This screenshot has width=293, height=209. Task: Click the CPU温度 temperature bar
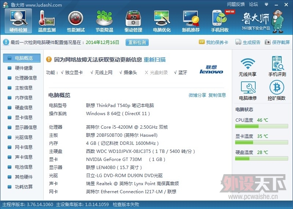pos(262,126)
